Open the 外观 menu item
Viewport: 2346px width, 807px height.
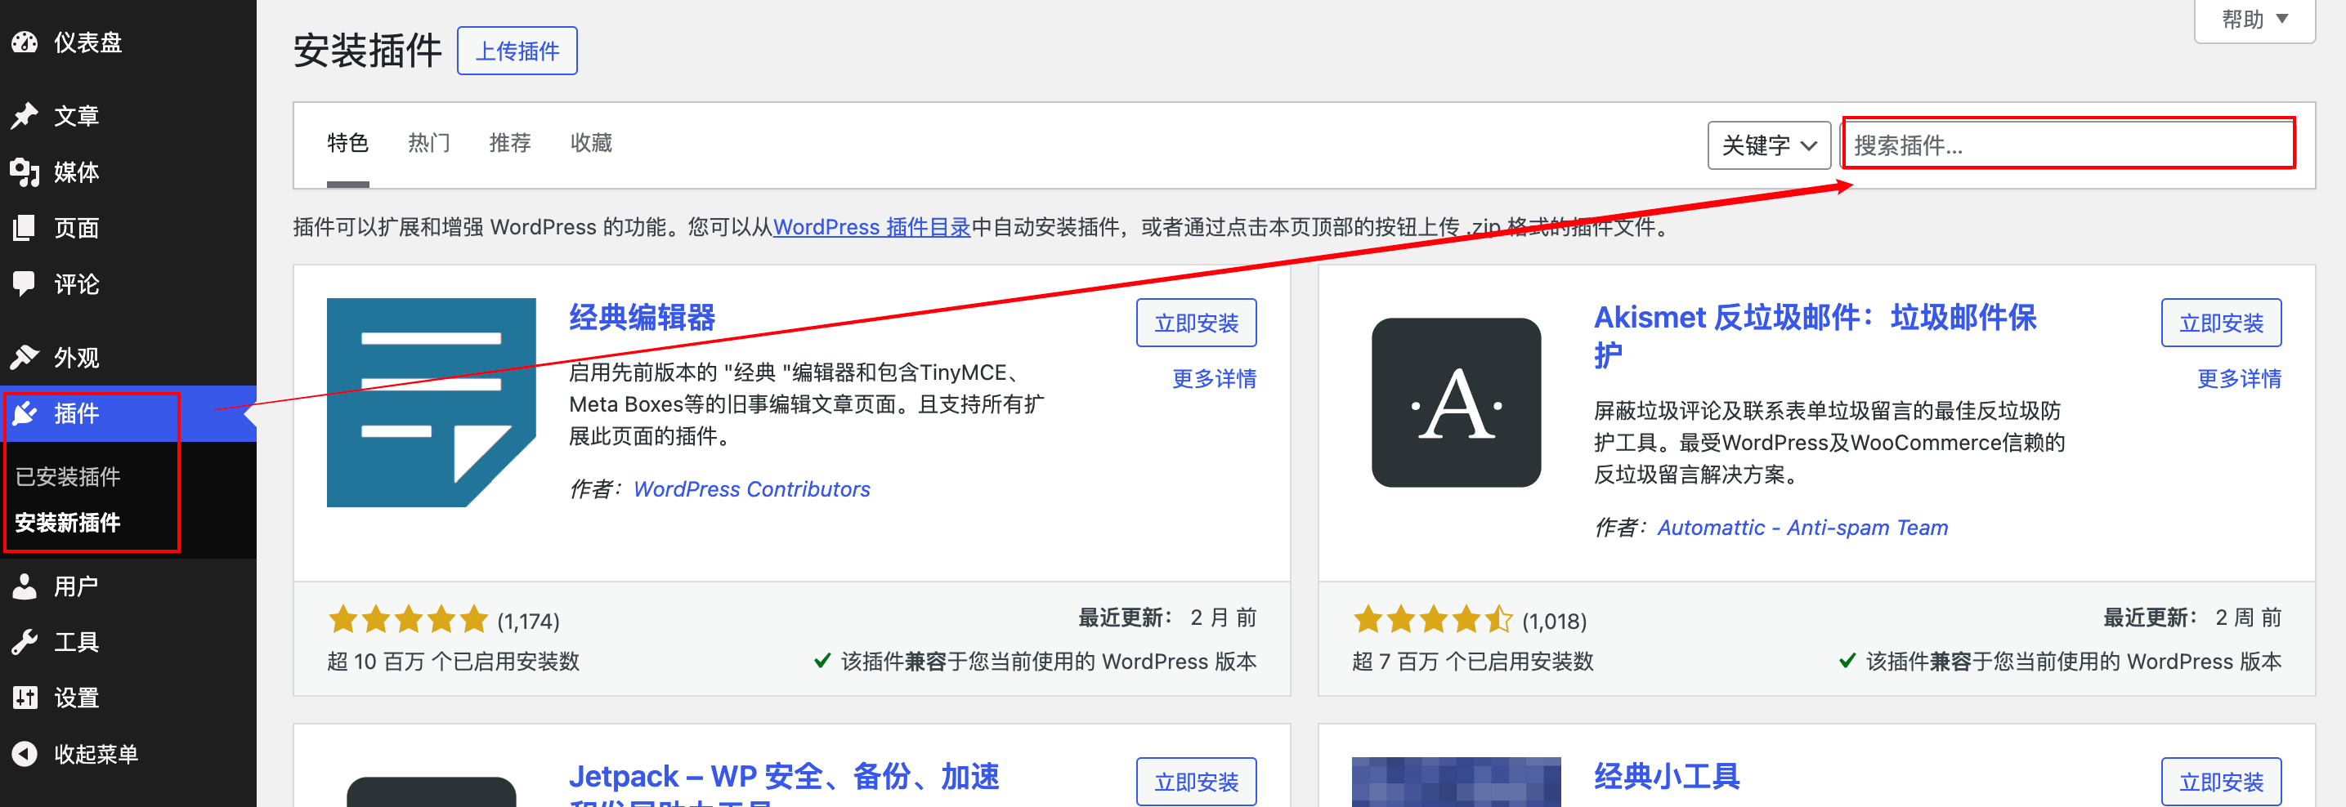point(77,358)
